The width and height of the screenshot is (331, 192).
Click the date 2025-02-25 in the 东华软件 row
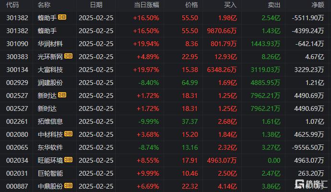click(x=96, y=147)
